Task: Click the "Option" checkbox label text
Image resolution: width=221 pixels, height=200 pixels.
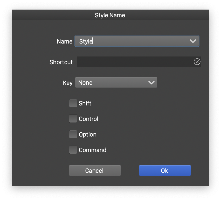Action: [x=87, y=134]
